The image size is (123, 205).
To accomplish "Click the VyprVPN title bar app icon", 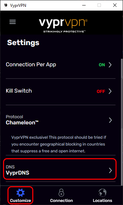I will pyautogui.click(x=6, y=5).
